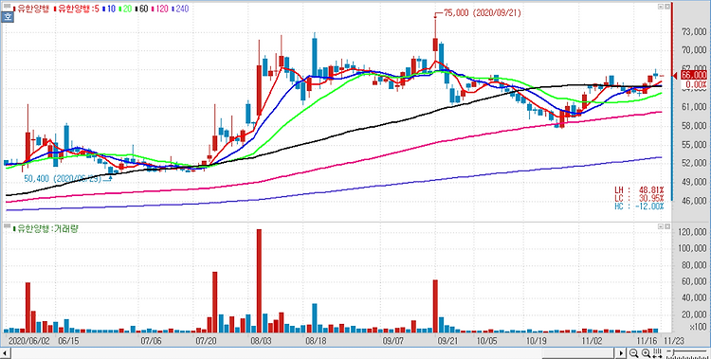Click the 73,000 price axis label
The image size is (711, 359).
click(x=694, y=31)
